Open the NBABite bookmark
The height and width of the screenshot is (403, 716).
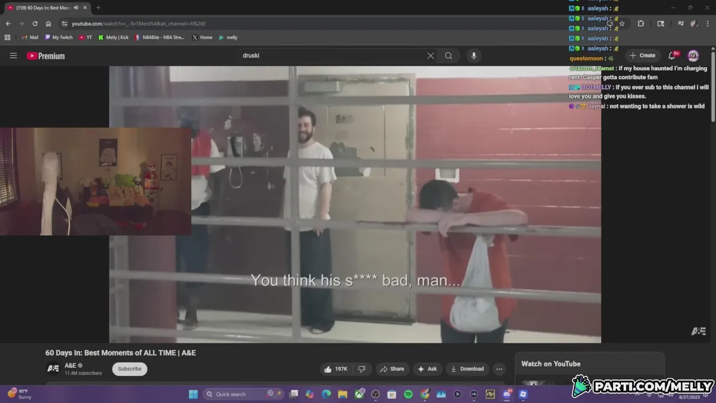click(x=159, y=38)
